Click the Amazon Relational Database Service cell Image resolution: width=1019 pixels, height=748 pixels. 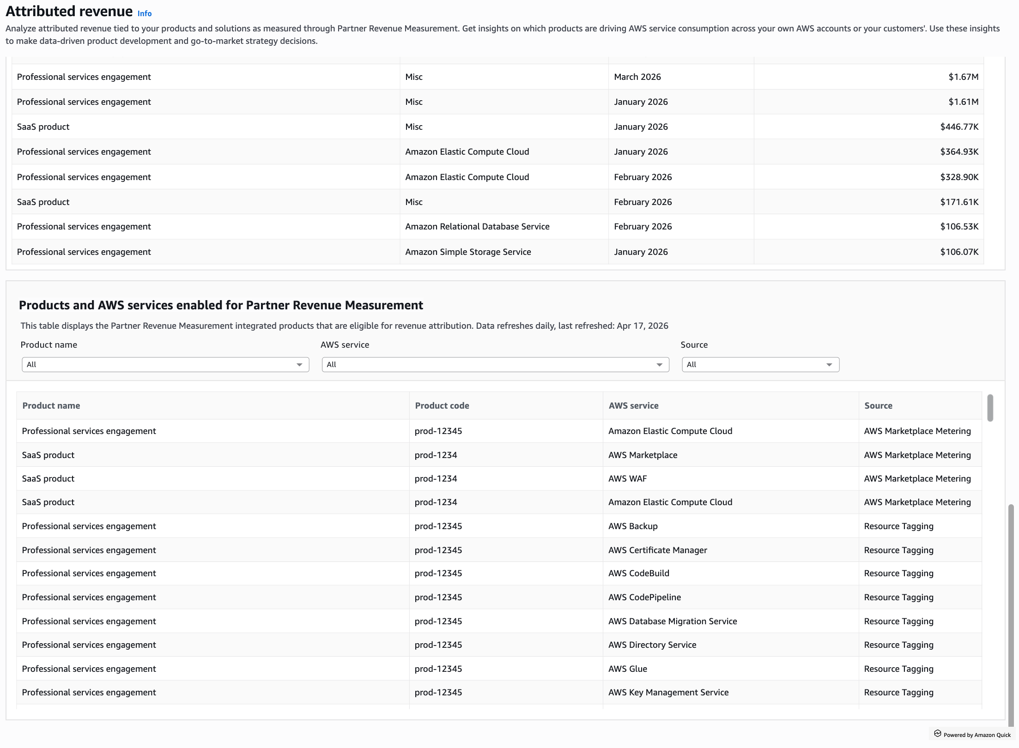477,226
